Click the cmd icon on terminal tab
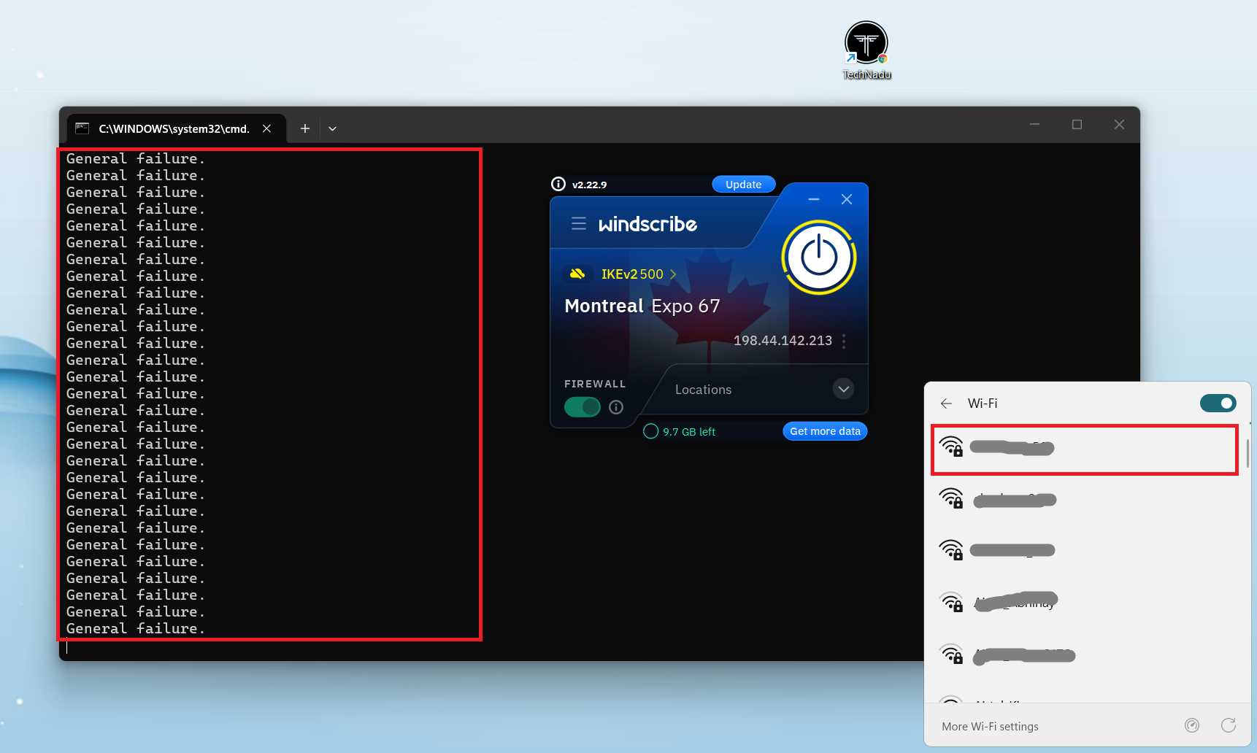This screenshot has width=1257, height=753. click(x=82, y=128)
